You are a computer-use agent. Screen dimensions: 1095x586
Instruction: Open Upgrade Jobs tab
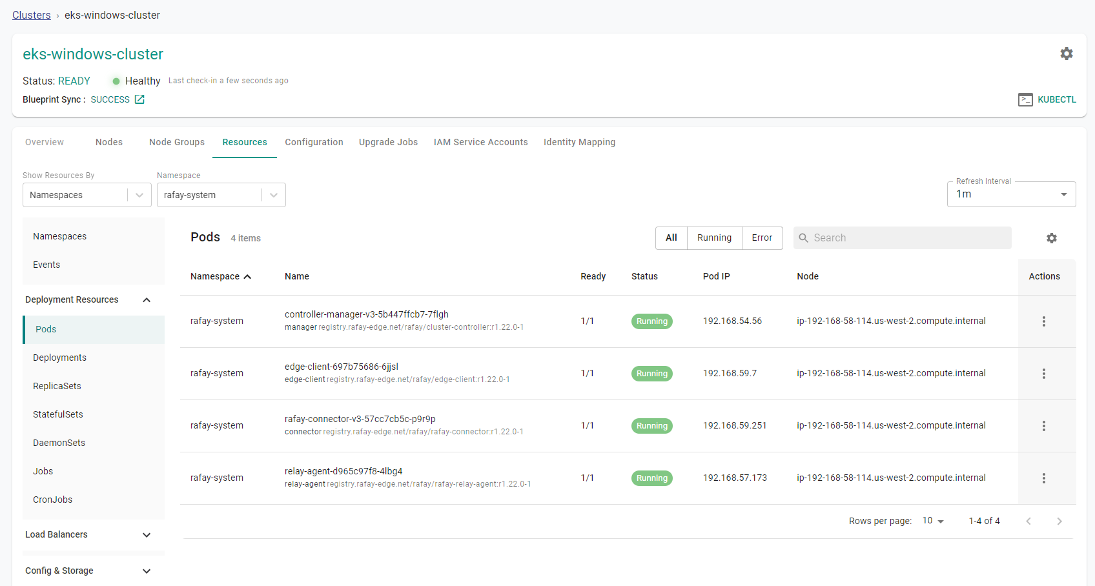389,142
